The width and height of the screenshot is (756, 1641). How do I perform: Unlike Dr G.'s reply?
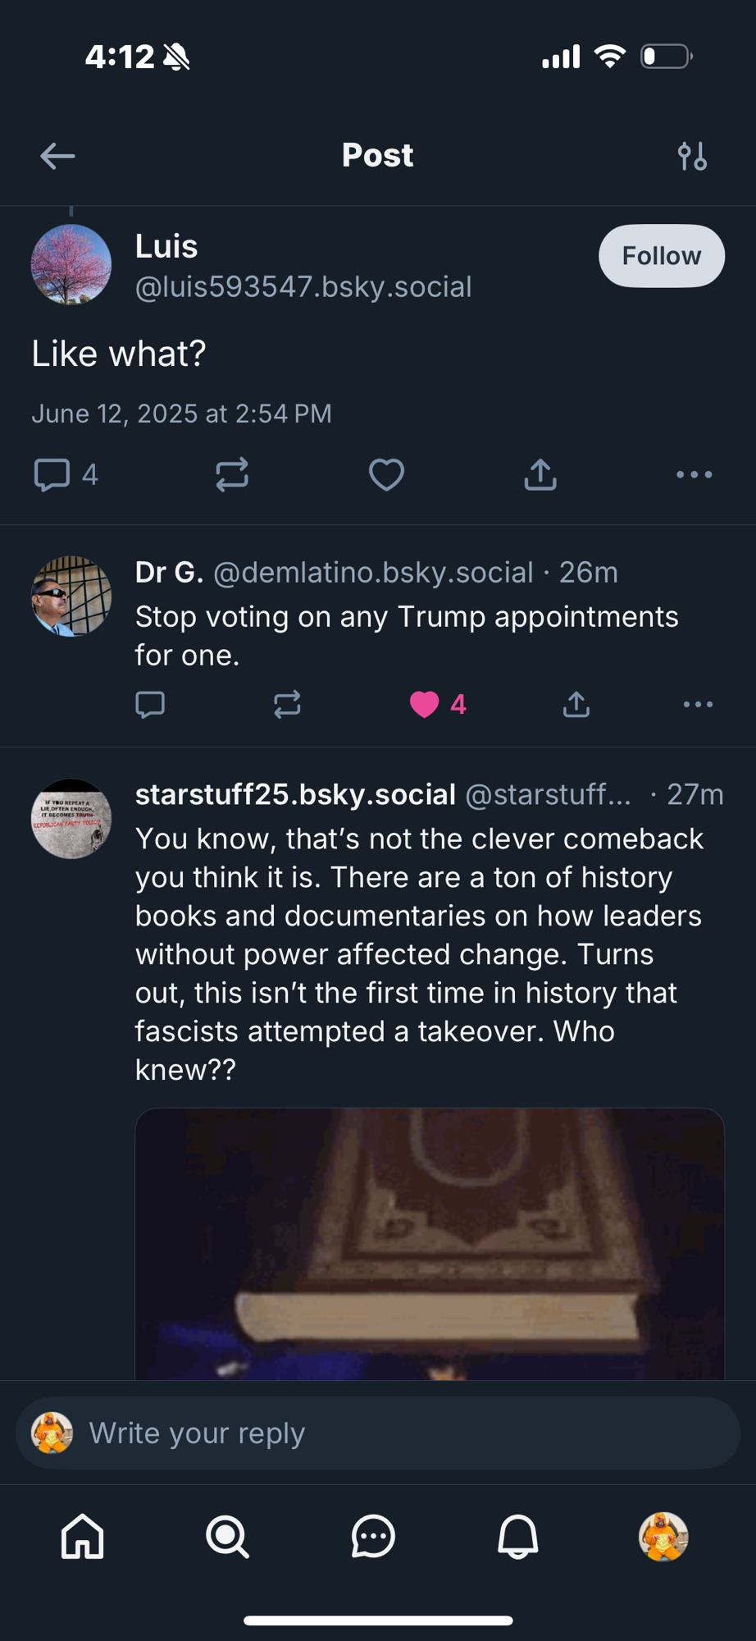coord(425,704)
